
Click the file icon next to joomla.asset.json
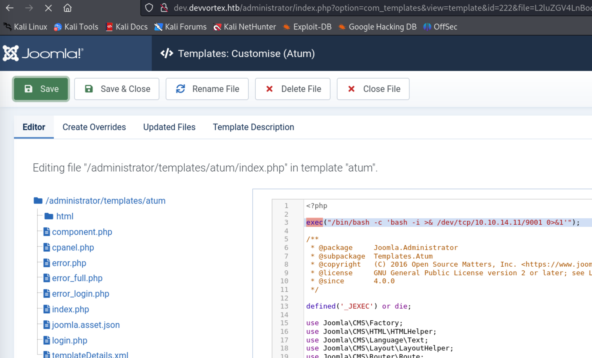(x=47, y=325)
